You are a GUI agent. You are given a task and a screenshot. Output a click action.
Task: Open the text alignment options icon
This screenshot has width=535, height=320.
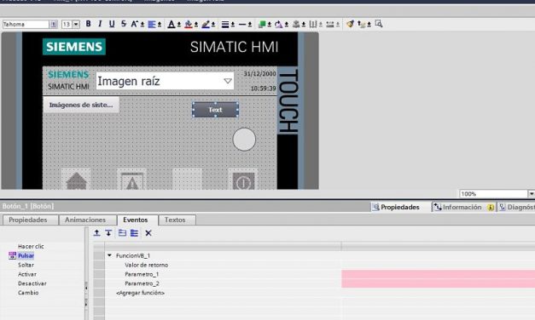pos(152,24)
